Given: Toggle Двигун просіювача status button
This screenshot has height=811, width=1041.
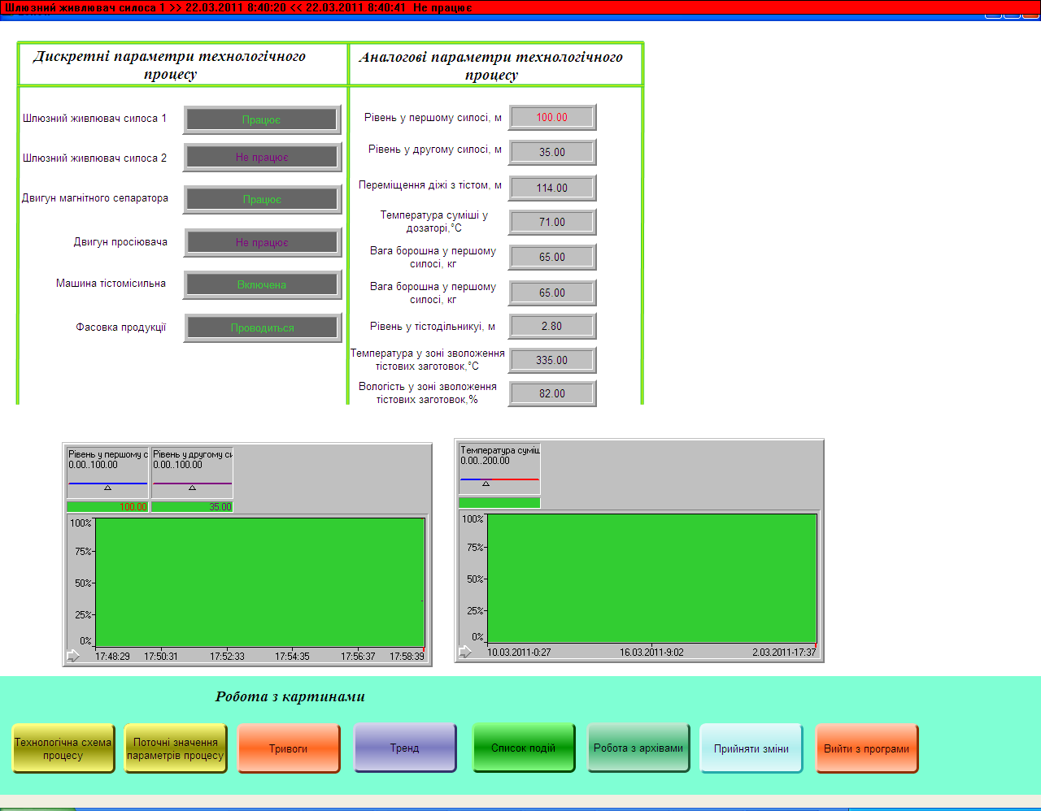Looking at the screenshot, I should point(262,242).
